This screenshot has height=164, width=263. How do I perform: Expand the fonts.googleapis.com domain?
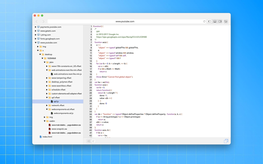[36, 39]
